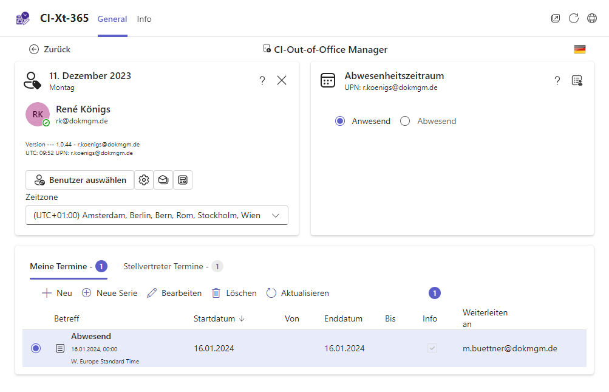
Task: Click the open envelope mail icon
Action: click(x=163, y=180)
